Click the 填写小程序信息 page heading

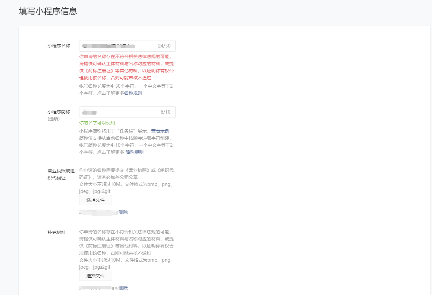click(48, 12)
